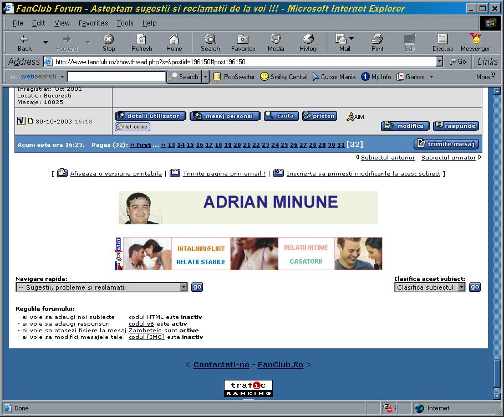The image size is (504, 417).
Task: Expand the Games dropdown arrow
Action: [431, 77]
